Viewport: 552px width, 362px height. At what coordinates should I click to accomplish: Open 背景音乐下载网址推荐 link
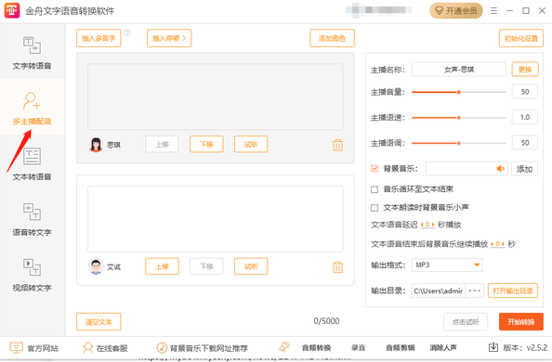click(202, 348)
